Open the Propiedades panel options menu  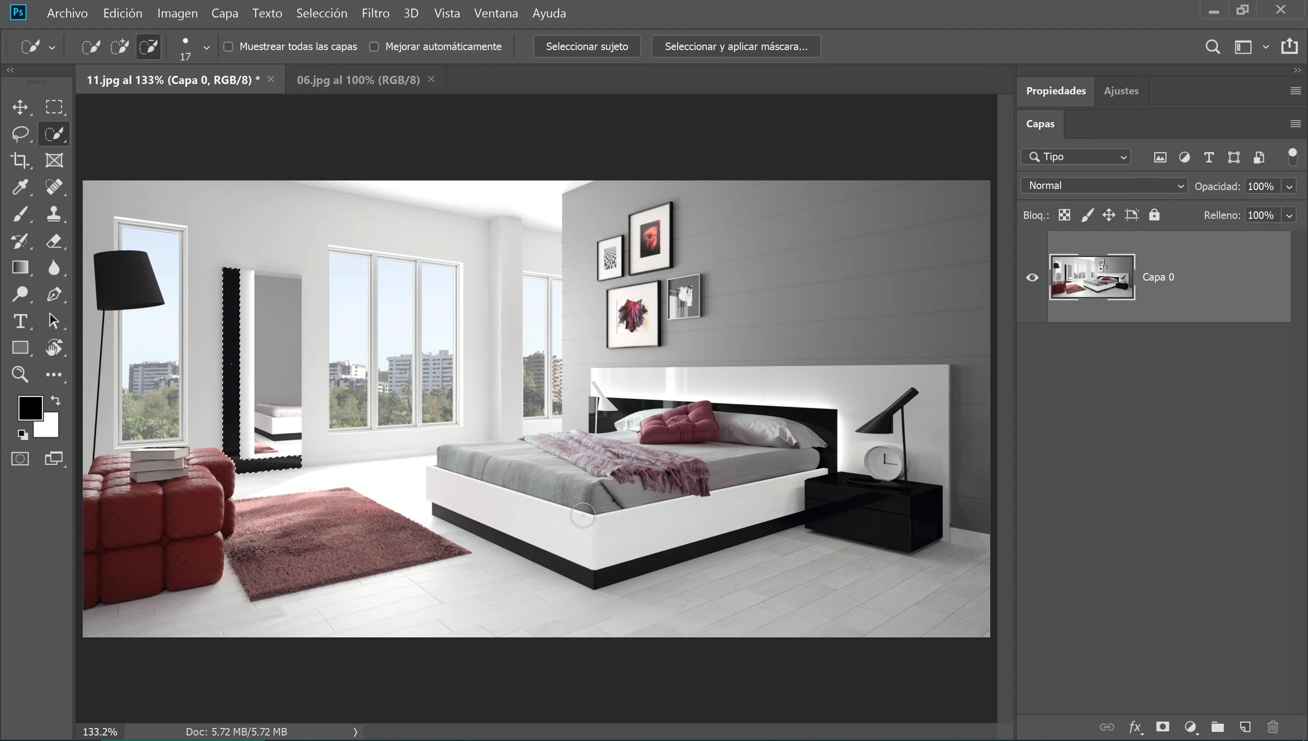(1295, 91)
